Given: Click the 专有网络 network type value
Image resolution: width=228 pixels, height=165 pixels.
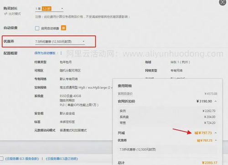Looking at the screenshot, I should click(x=176, y=71).
